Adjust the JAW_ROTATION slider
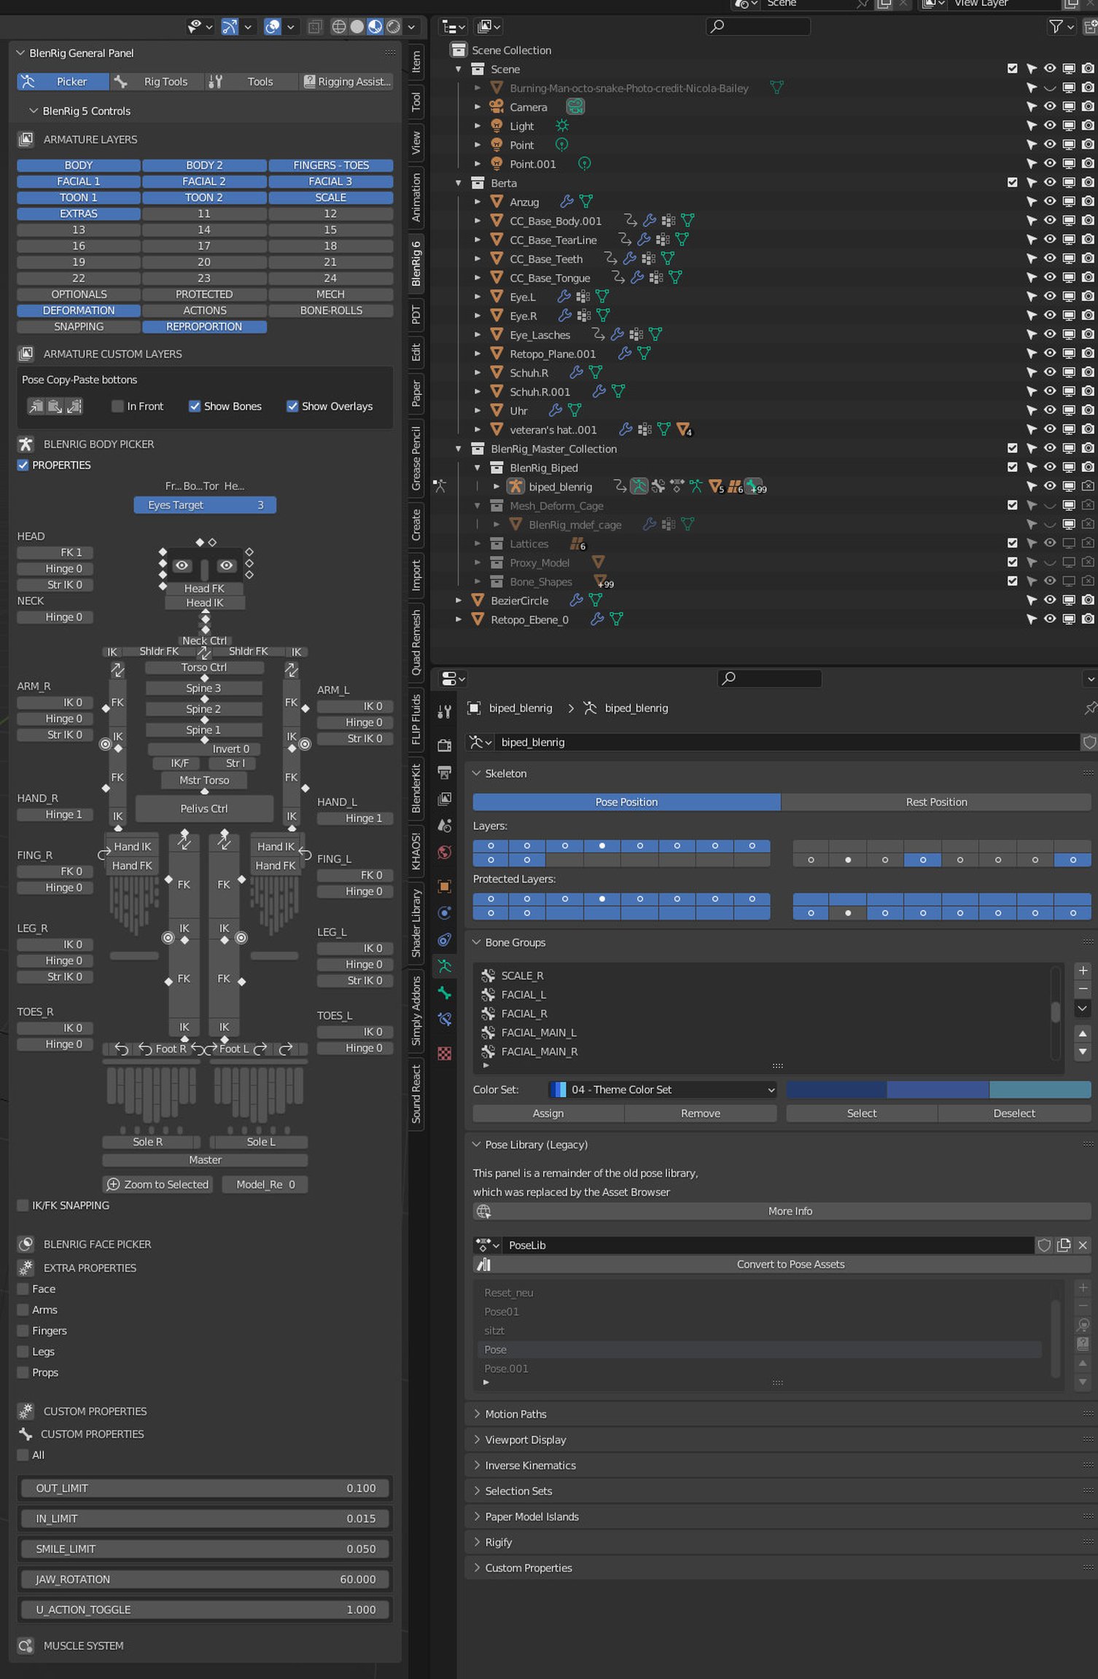 (x=205, y=1579)
